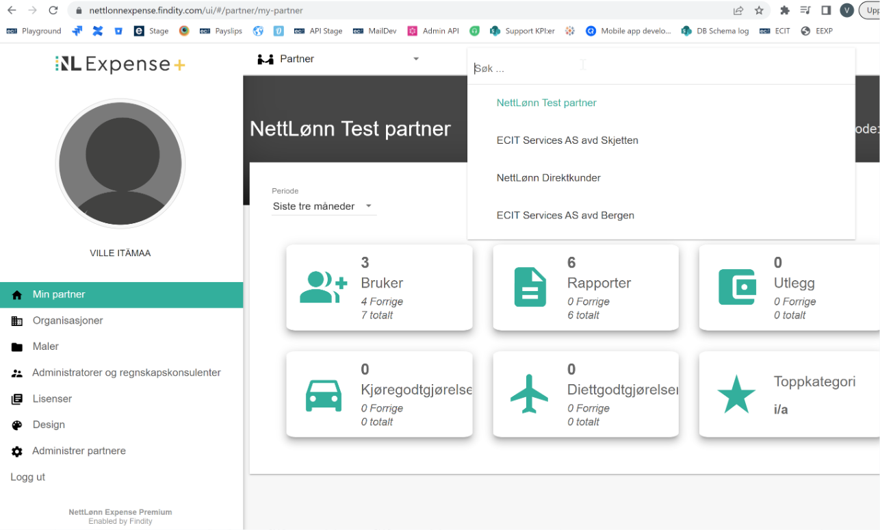The width and height of the screenshot is (880, 530).
Task: Open the Chrome profile avatar V
Action: click(847, 10)
